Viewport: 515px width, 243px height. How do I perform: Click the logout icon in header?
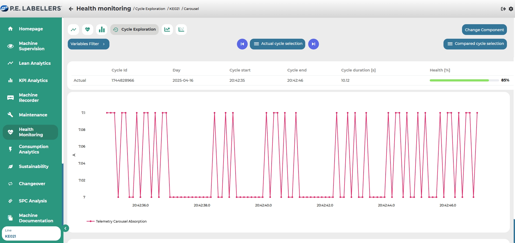point(503,9)
